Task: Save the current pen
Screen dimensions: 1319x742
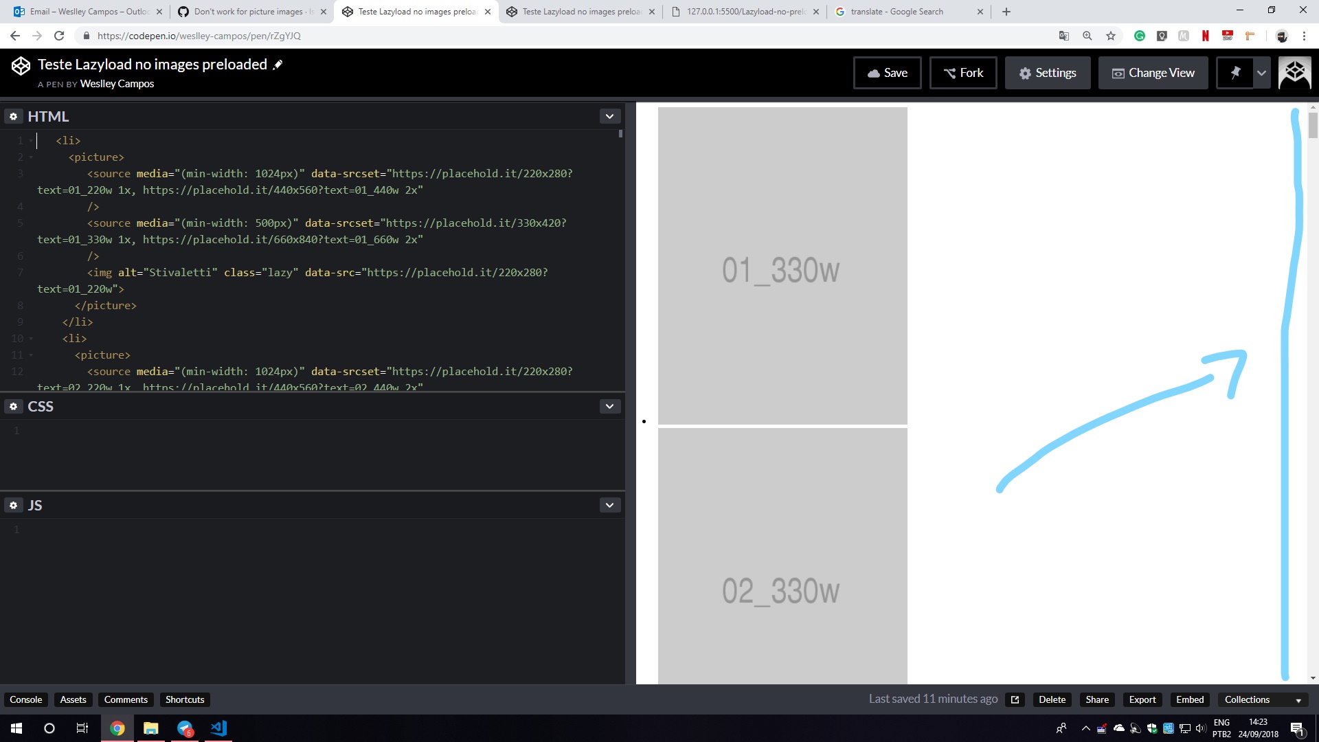Action: click(x=887, y=72)
